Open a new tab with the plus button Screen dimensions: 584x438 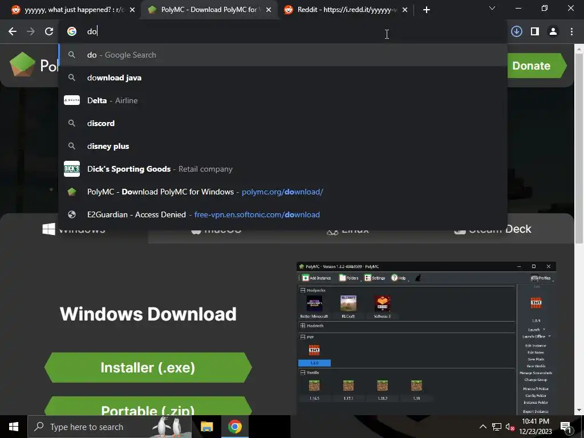pyautogui.click(x=427, y=10)
